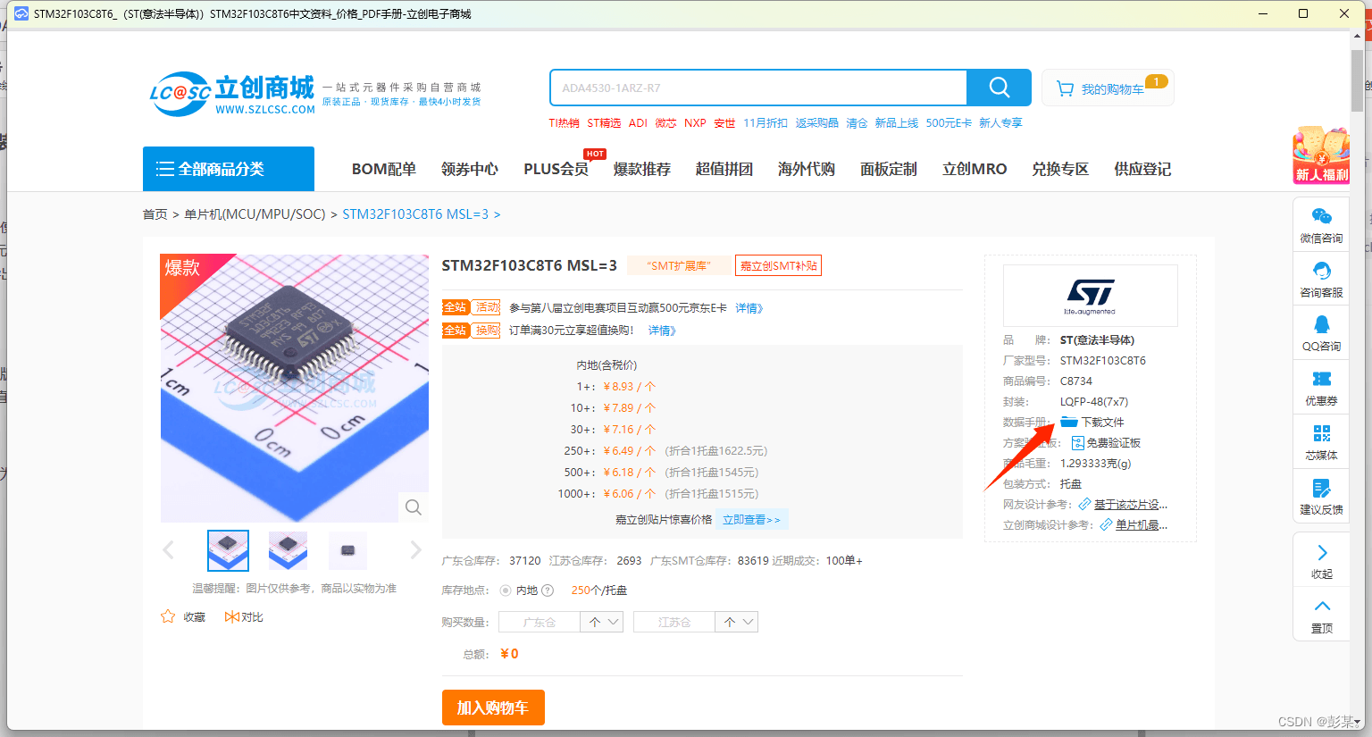Click the 500元E卡 hot keyword link

tap(949, 123)
